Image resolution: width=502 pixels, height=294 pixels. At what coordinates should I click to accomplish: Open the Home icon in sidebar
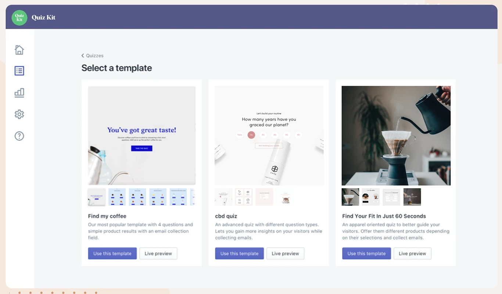click(x=19, y=50)
